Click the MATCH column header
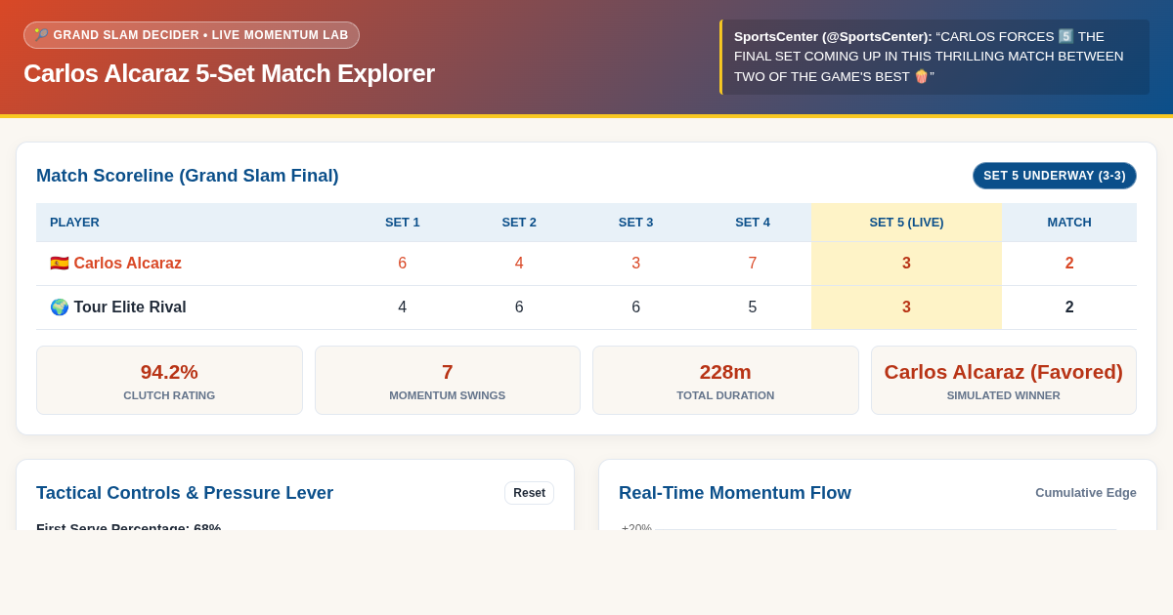This screenshot has width=1173, height=615. pyautogui.click(x=1069, y=223)
